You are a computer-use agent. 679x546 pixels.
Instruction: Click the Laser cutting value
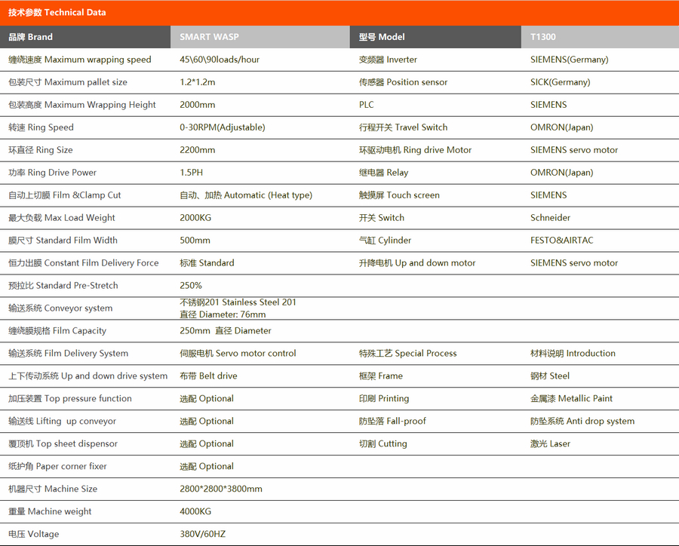(550, 444)
